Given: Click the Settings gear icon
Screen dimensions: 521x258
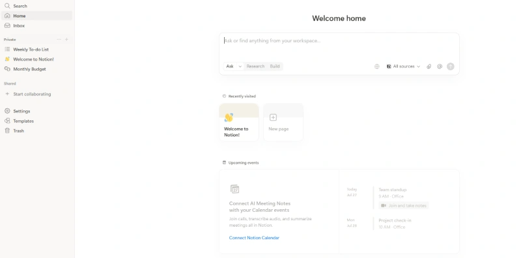Looking at the screenshot, I should [7, 110].
